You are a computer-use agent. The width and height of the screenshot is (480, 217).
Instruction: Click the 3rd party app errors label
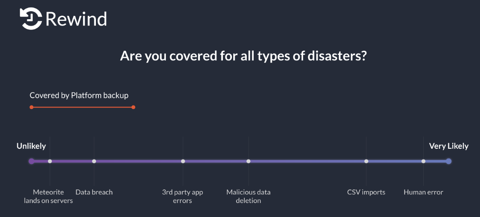pos(182,197)
